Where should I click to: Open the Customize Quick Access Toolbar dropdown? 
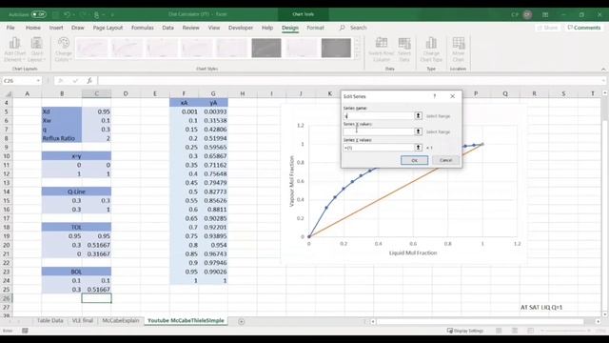point(112,14)
